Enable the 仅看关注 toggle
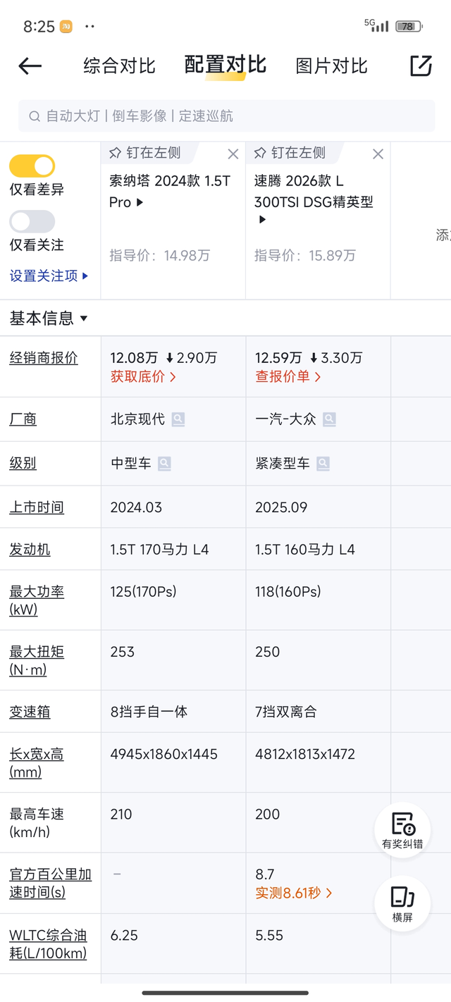Viewport: 451px width, 1002px height. [x=32, y=221]
